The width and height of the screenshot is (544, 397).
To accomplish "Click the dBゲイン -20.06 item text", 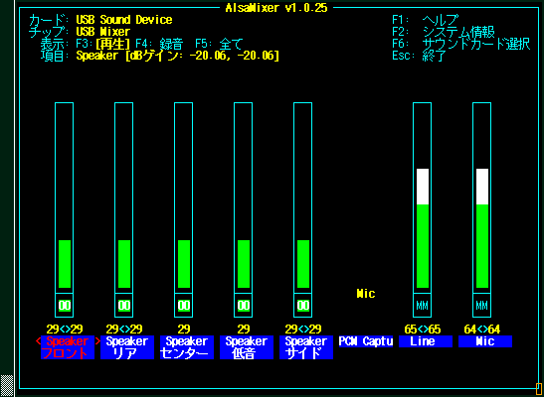I will pos(178,56).
